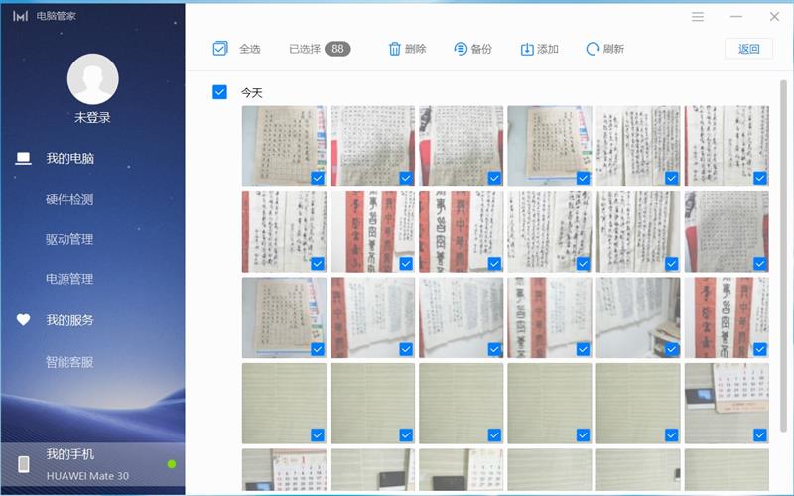Viewport: 794px width, 496px height.
Task: Open second photo thumbnail in first row
Action: pos(373,146)
